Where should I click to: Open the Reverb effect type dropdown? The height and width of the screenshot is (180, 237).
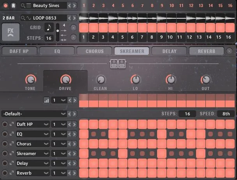pyautogui.click(x=33, y=173)
